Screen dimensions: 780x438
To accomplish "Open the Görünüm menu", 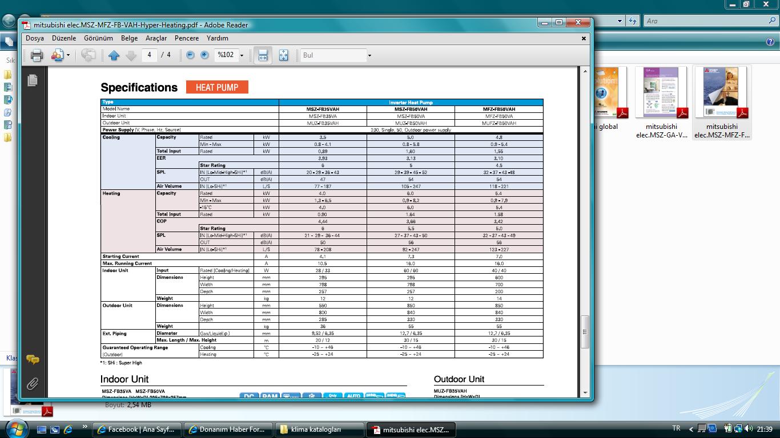I will [99, 38].
